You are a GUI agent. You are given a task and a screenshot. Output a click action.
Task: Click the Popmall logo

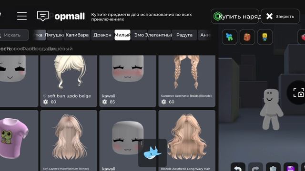[68, 17]
